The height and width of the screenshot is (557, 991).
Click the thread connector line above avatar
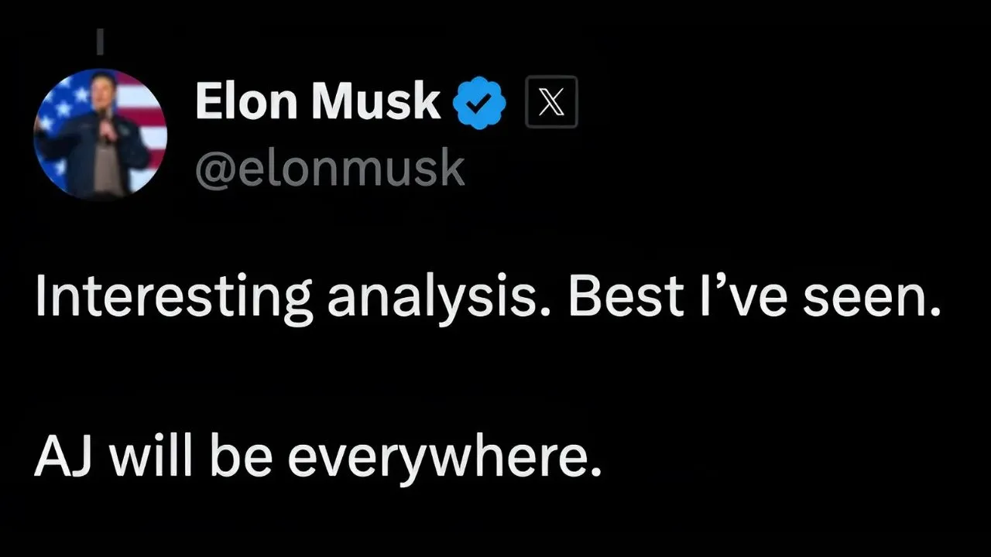(x=99, y=43)
